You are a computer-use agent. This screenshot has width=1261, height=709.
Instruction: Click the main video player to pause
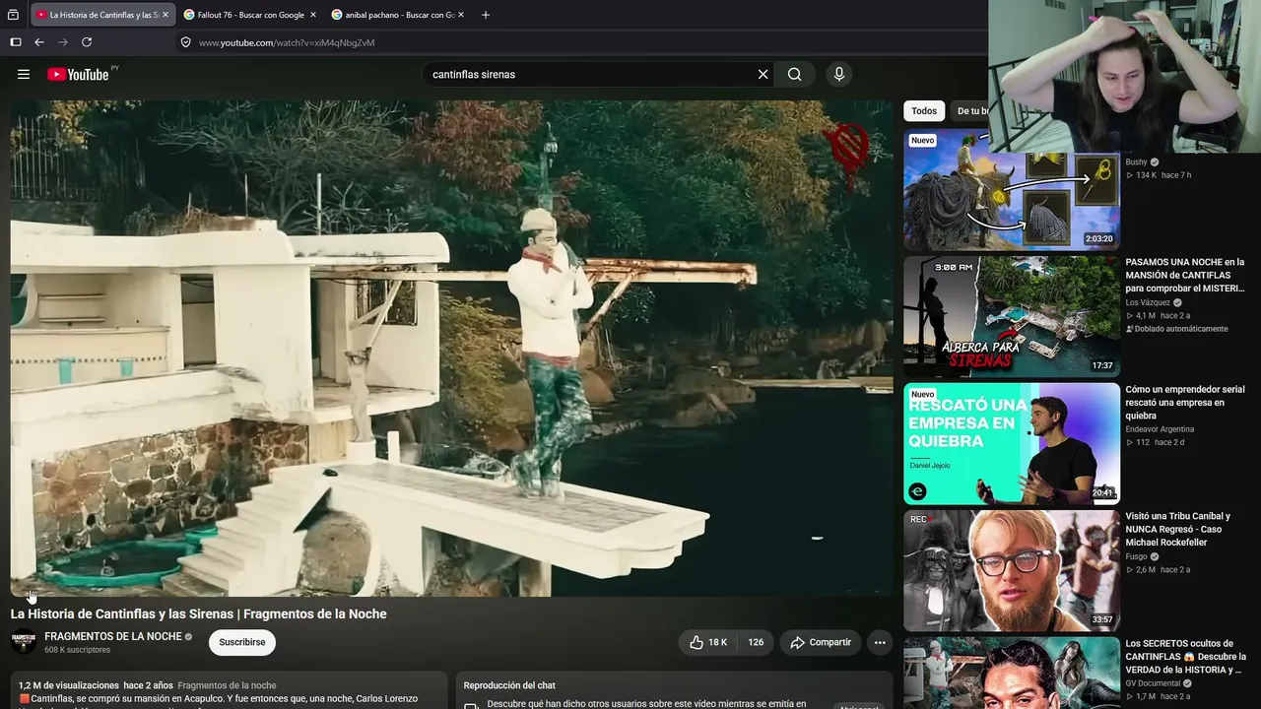(x=451, y=348)
